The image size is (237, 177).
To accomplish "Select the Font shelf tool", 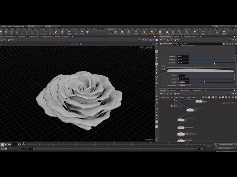I will 62,32.
